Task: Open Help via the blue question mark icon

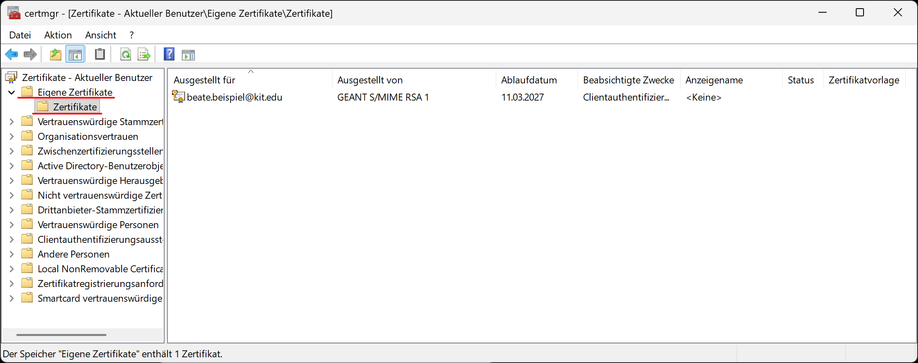Action: click(169, 54)
